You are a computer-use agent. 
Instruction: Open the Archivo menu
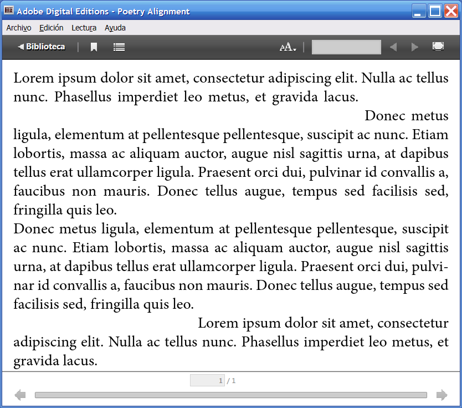point(19,28)
